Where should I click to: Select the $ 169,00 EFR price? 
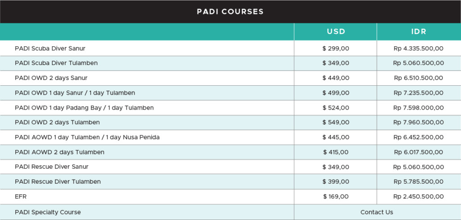coord(336,197)
